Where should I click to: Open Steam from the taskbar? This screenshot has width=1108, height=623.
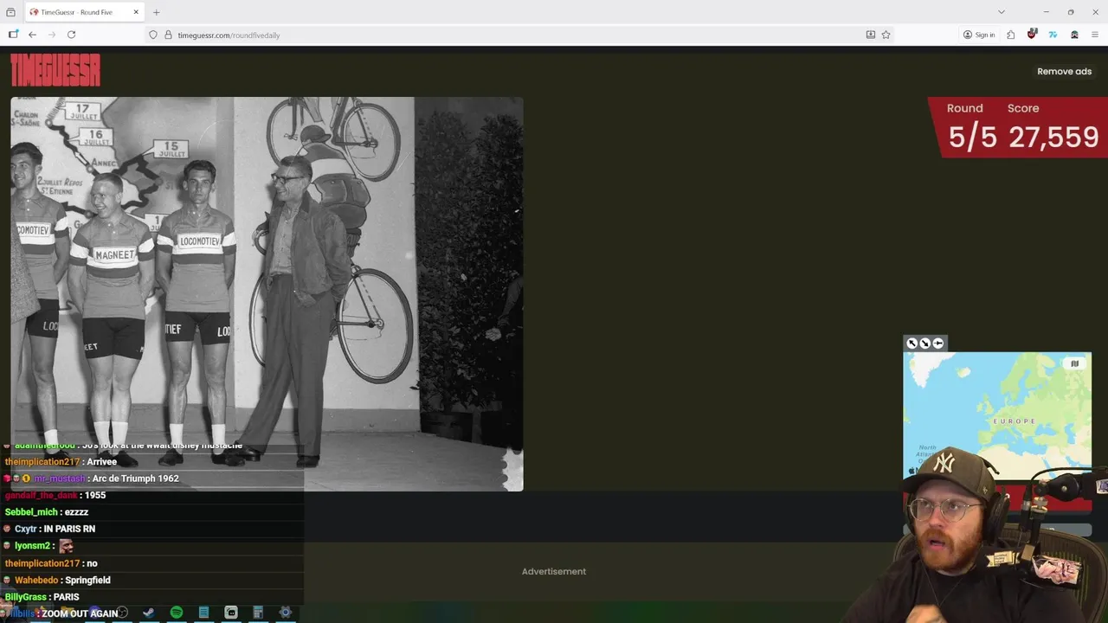(x=148, y=613)
